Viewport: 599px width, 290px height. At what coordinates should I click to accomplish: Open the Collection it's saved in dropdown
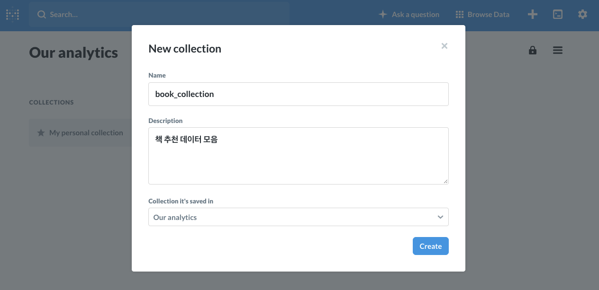pyautogui.click(x=299, y=217)
